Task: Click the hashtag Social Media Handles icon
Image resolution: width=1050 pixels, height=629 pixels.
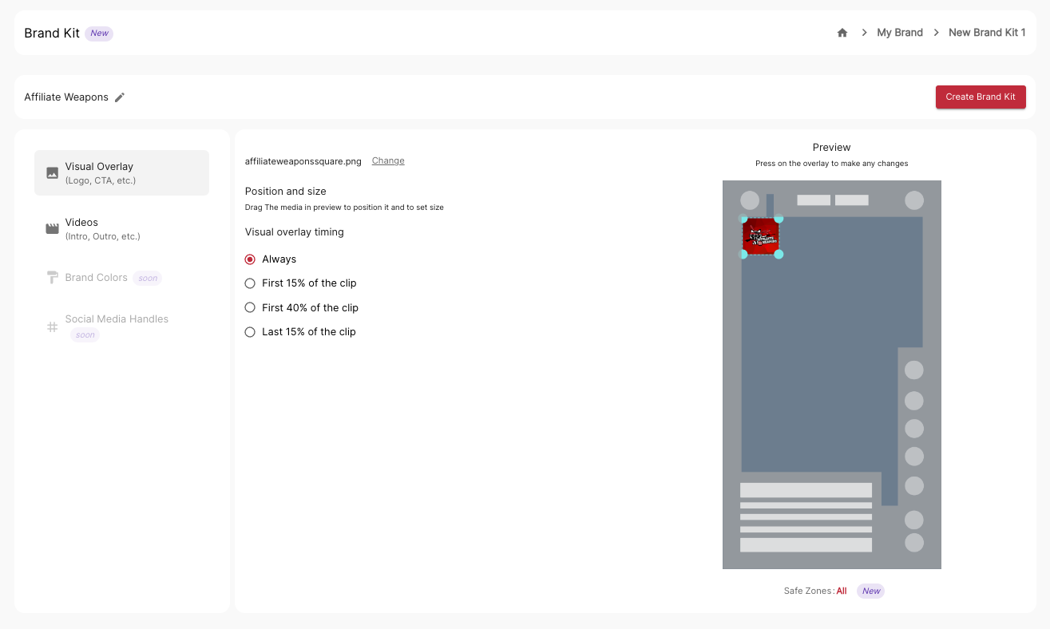Action: (53, 326)
